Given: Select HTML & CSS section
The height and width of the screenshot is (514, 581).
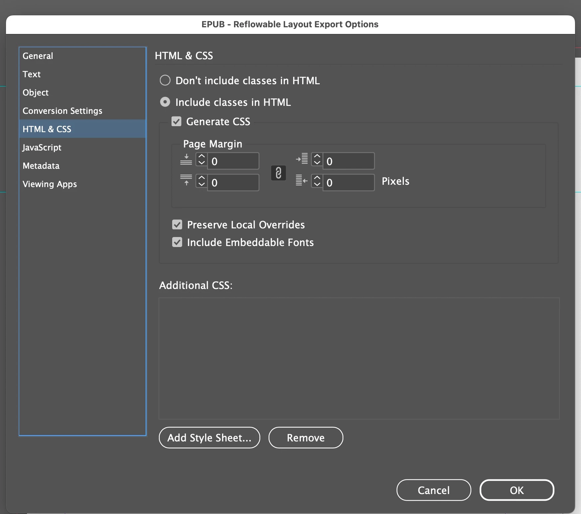Looking at the screenshot, I should click(x=82, y=129).
